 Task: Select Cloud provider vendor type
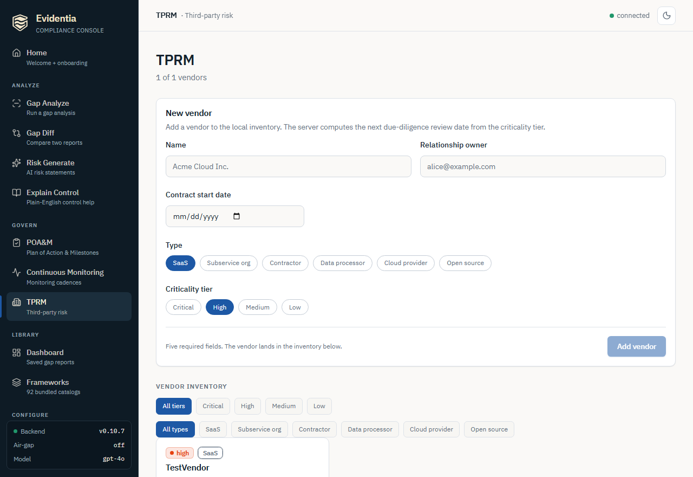coord(406,263)
